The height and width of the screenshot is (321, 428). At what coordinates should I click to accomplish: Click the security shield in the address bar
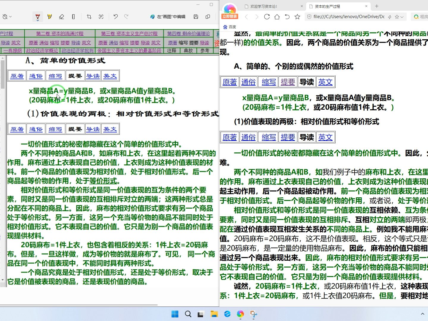(x=309, y=17)
